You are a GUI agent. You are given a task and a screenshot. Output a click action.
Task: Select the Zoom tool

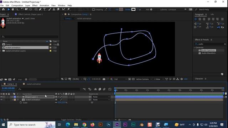coord(17,10)
